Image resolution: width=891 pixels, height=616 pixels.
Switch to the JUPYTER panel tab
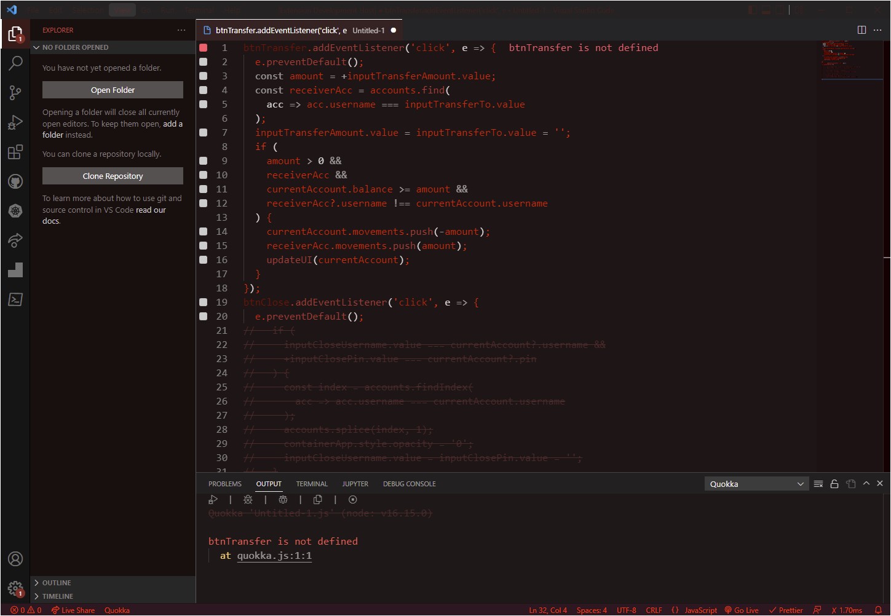355,484
